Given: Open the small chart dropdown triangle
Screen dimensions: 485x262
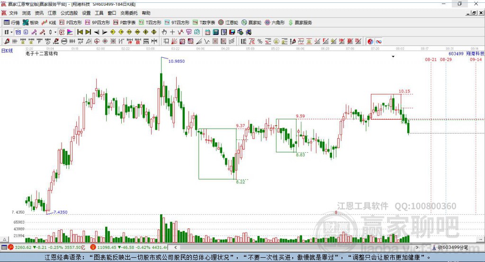Looking at the screenshot, I should click(x=393, y=57).
